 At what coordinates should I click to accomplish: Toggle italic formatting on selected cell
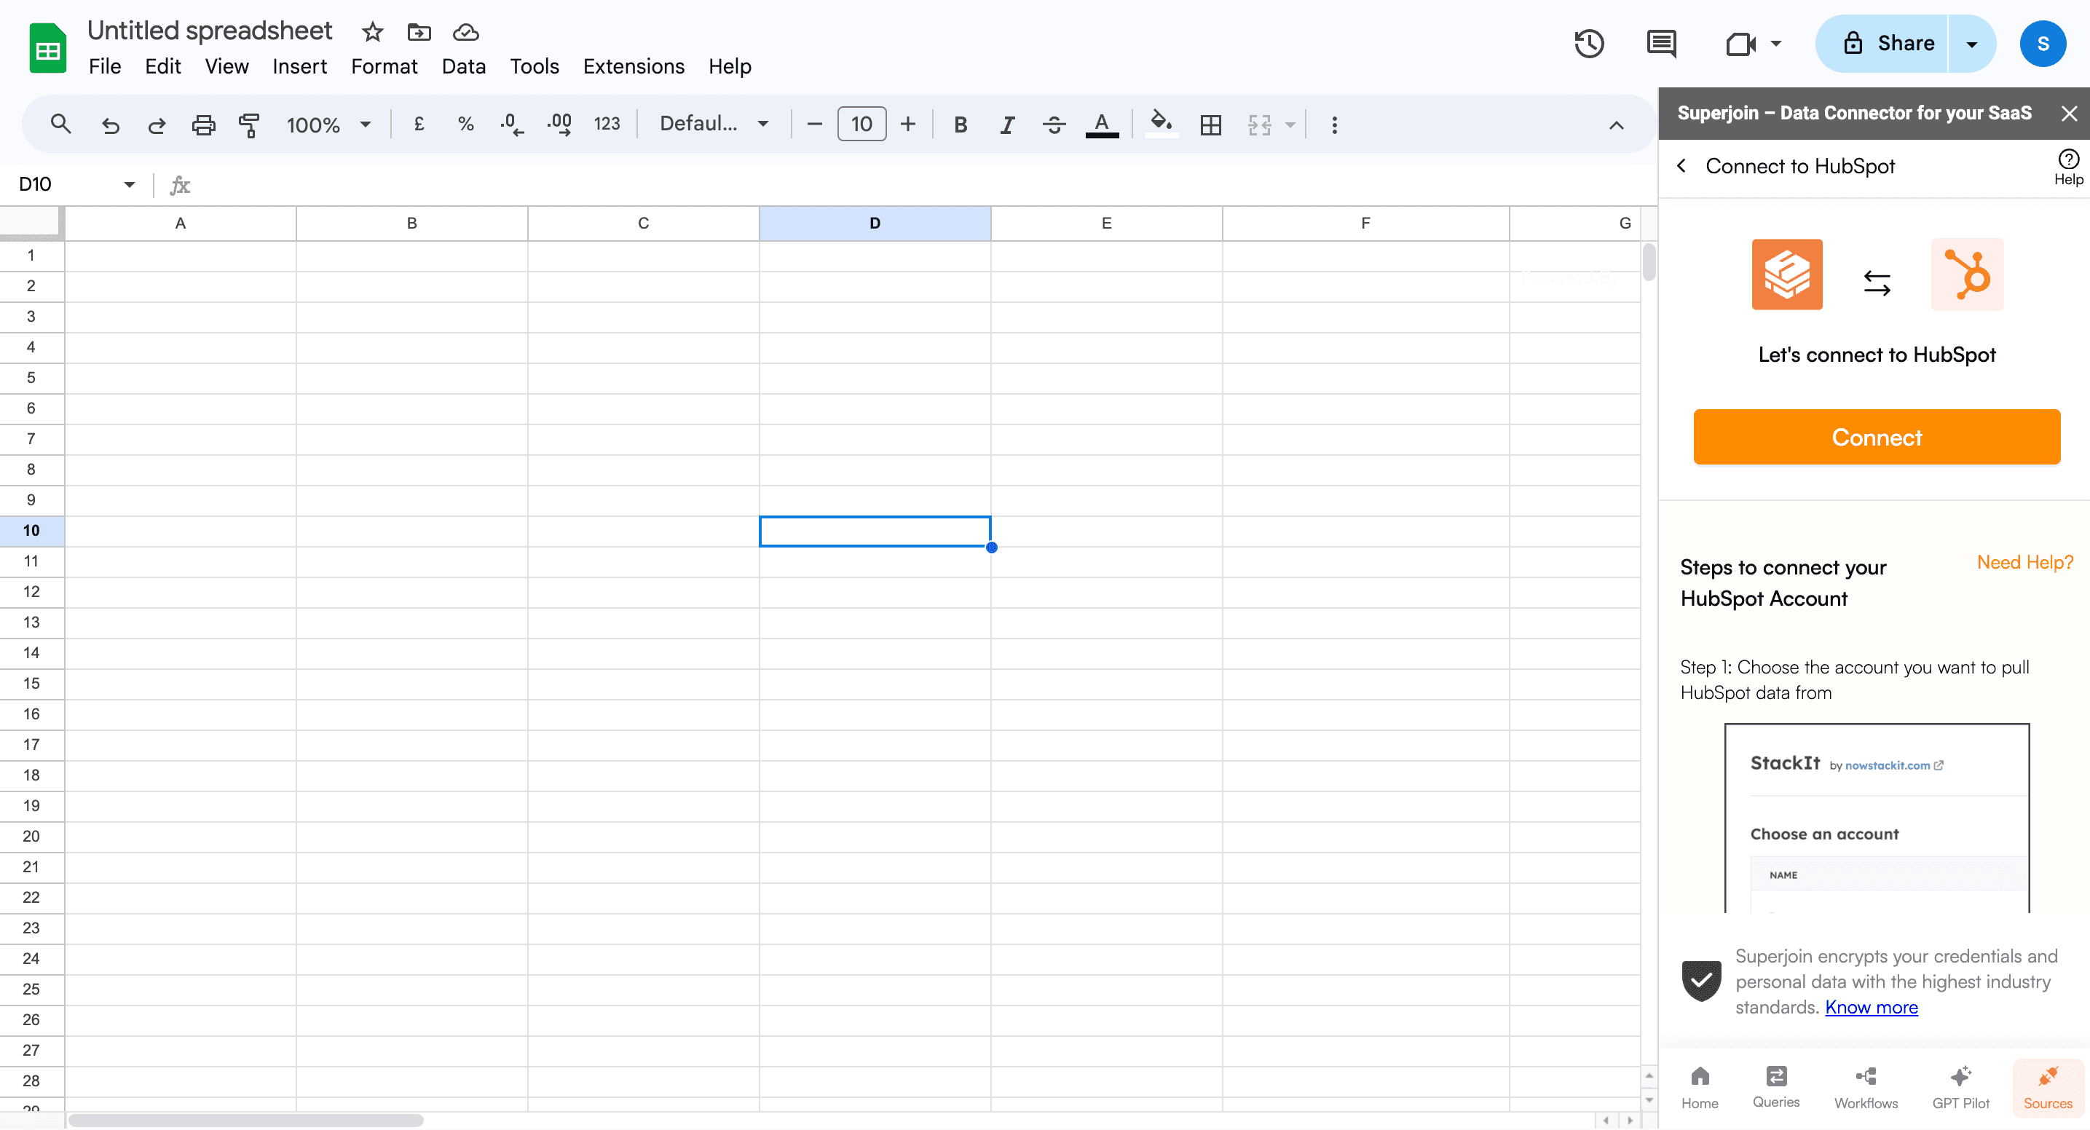pyautogui.click(x=1007, y=125)
